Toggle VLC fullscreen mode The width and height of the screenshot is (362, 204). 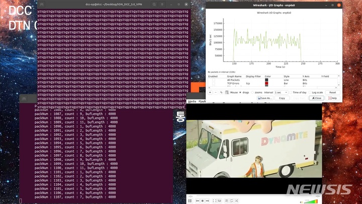(214, 201)
